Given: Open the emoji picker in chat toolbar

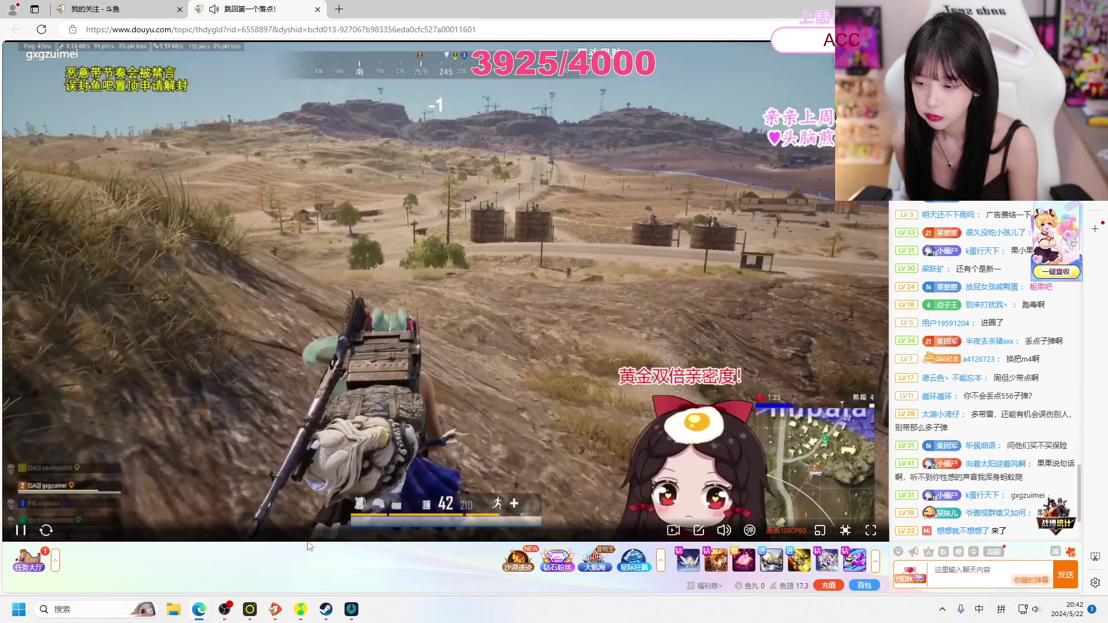Looking at the screenshot, I should tap(898, 551).
